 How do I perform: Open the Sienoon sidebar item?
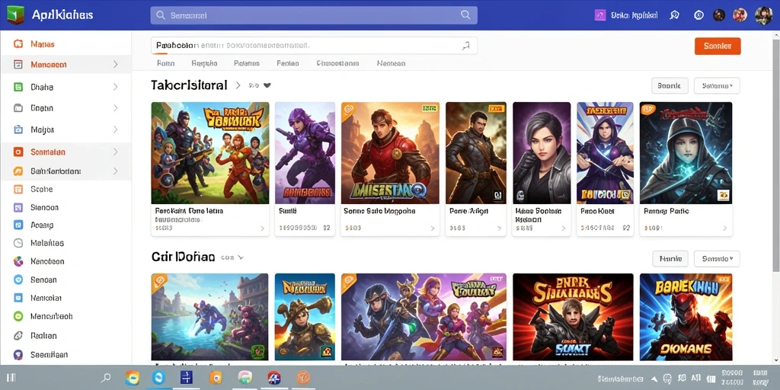point(66,207)
